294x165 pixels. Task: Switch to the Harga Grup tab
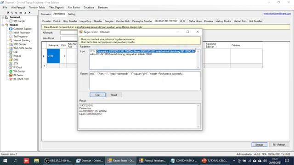point(85,21)
